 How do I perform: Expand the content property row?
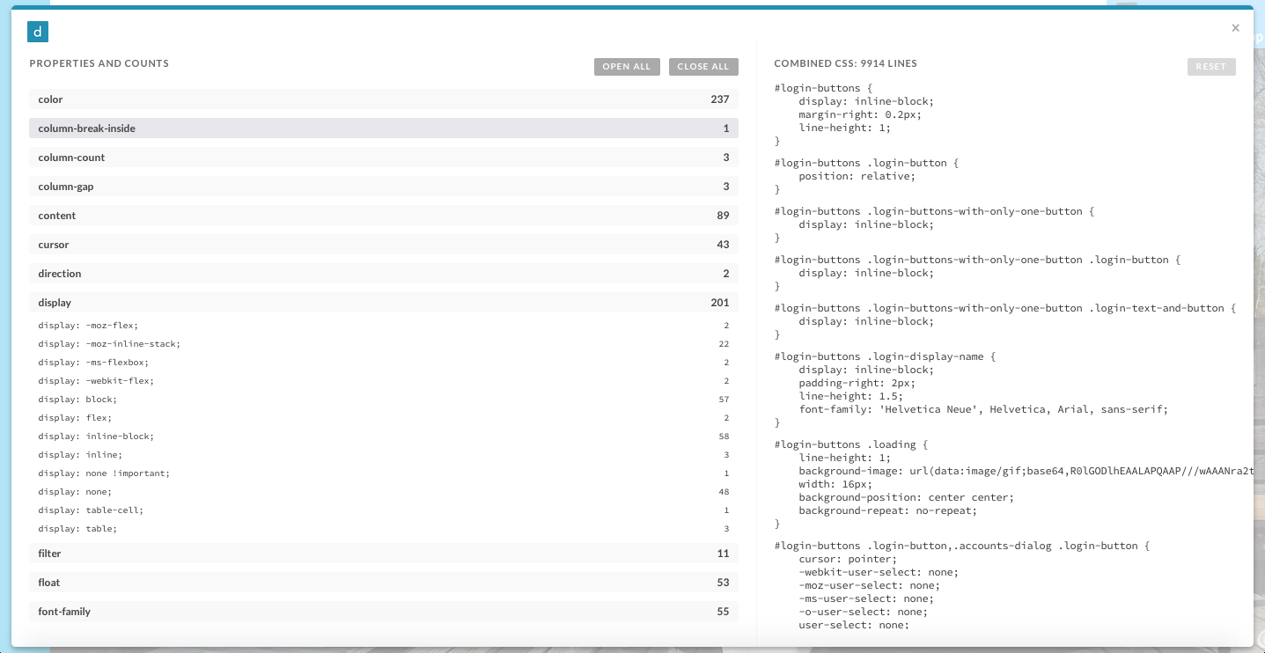click(x=384, y=216)
